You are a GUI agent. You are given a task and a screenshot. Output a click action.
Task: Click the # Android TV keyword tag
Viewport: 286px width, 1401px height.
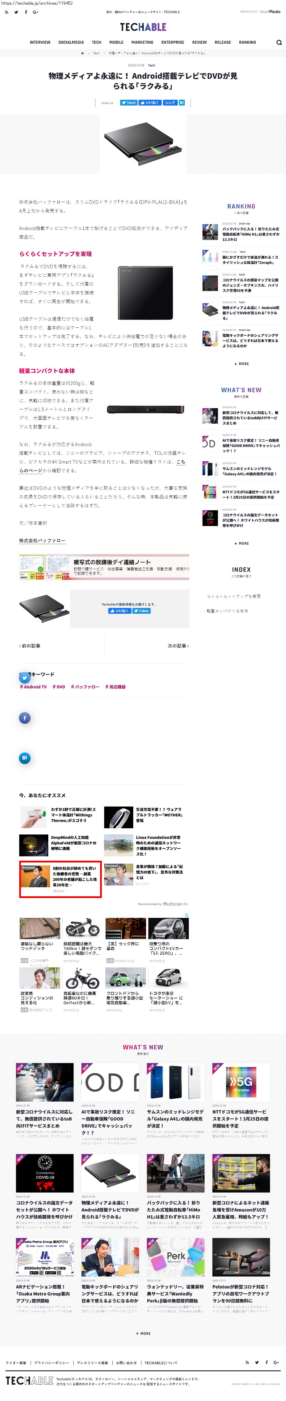(33, 687)
